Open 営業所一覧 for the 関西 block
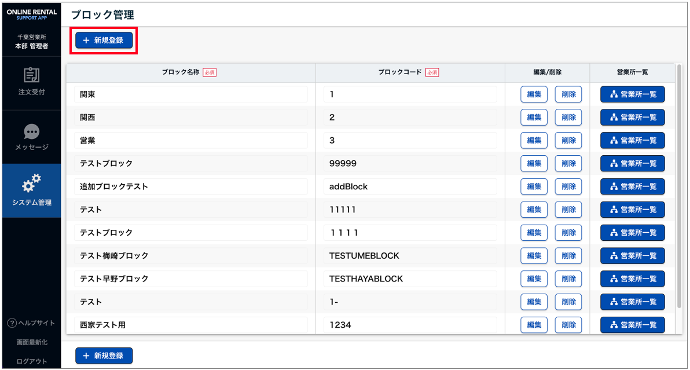The width and height of the screenshot is (690, 370). coord(632,118)
